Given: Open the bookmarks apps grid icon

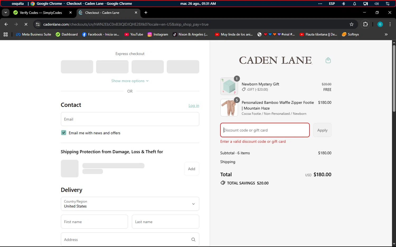Looking at the screenshot, I should point(6,34).
